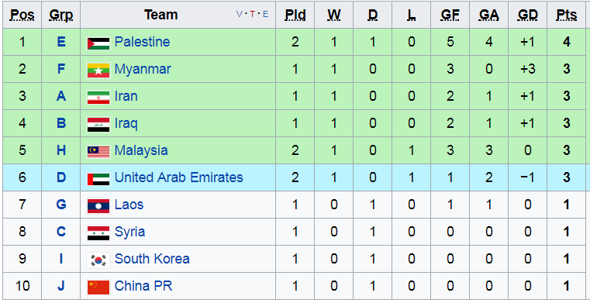Click the GD column header abbreviation
Image resolution: width=590 pixels, height=303 pixels.
coord(527,15)
